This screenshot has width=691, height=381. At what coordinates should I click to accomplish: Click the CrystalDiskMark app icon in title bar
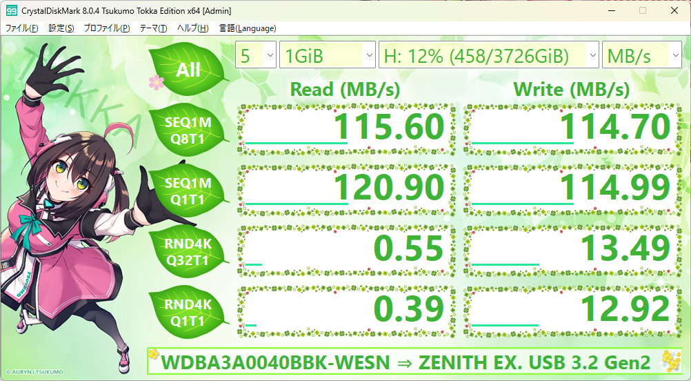12,10
